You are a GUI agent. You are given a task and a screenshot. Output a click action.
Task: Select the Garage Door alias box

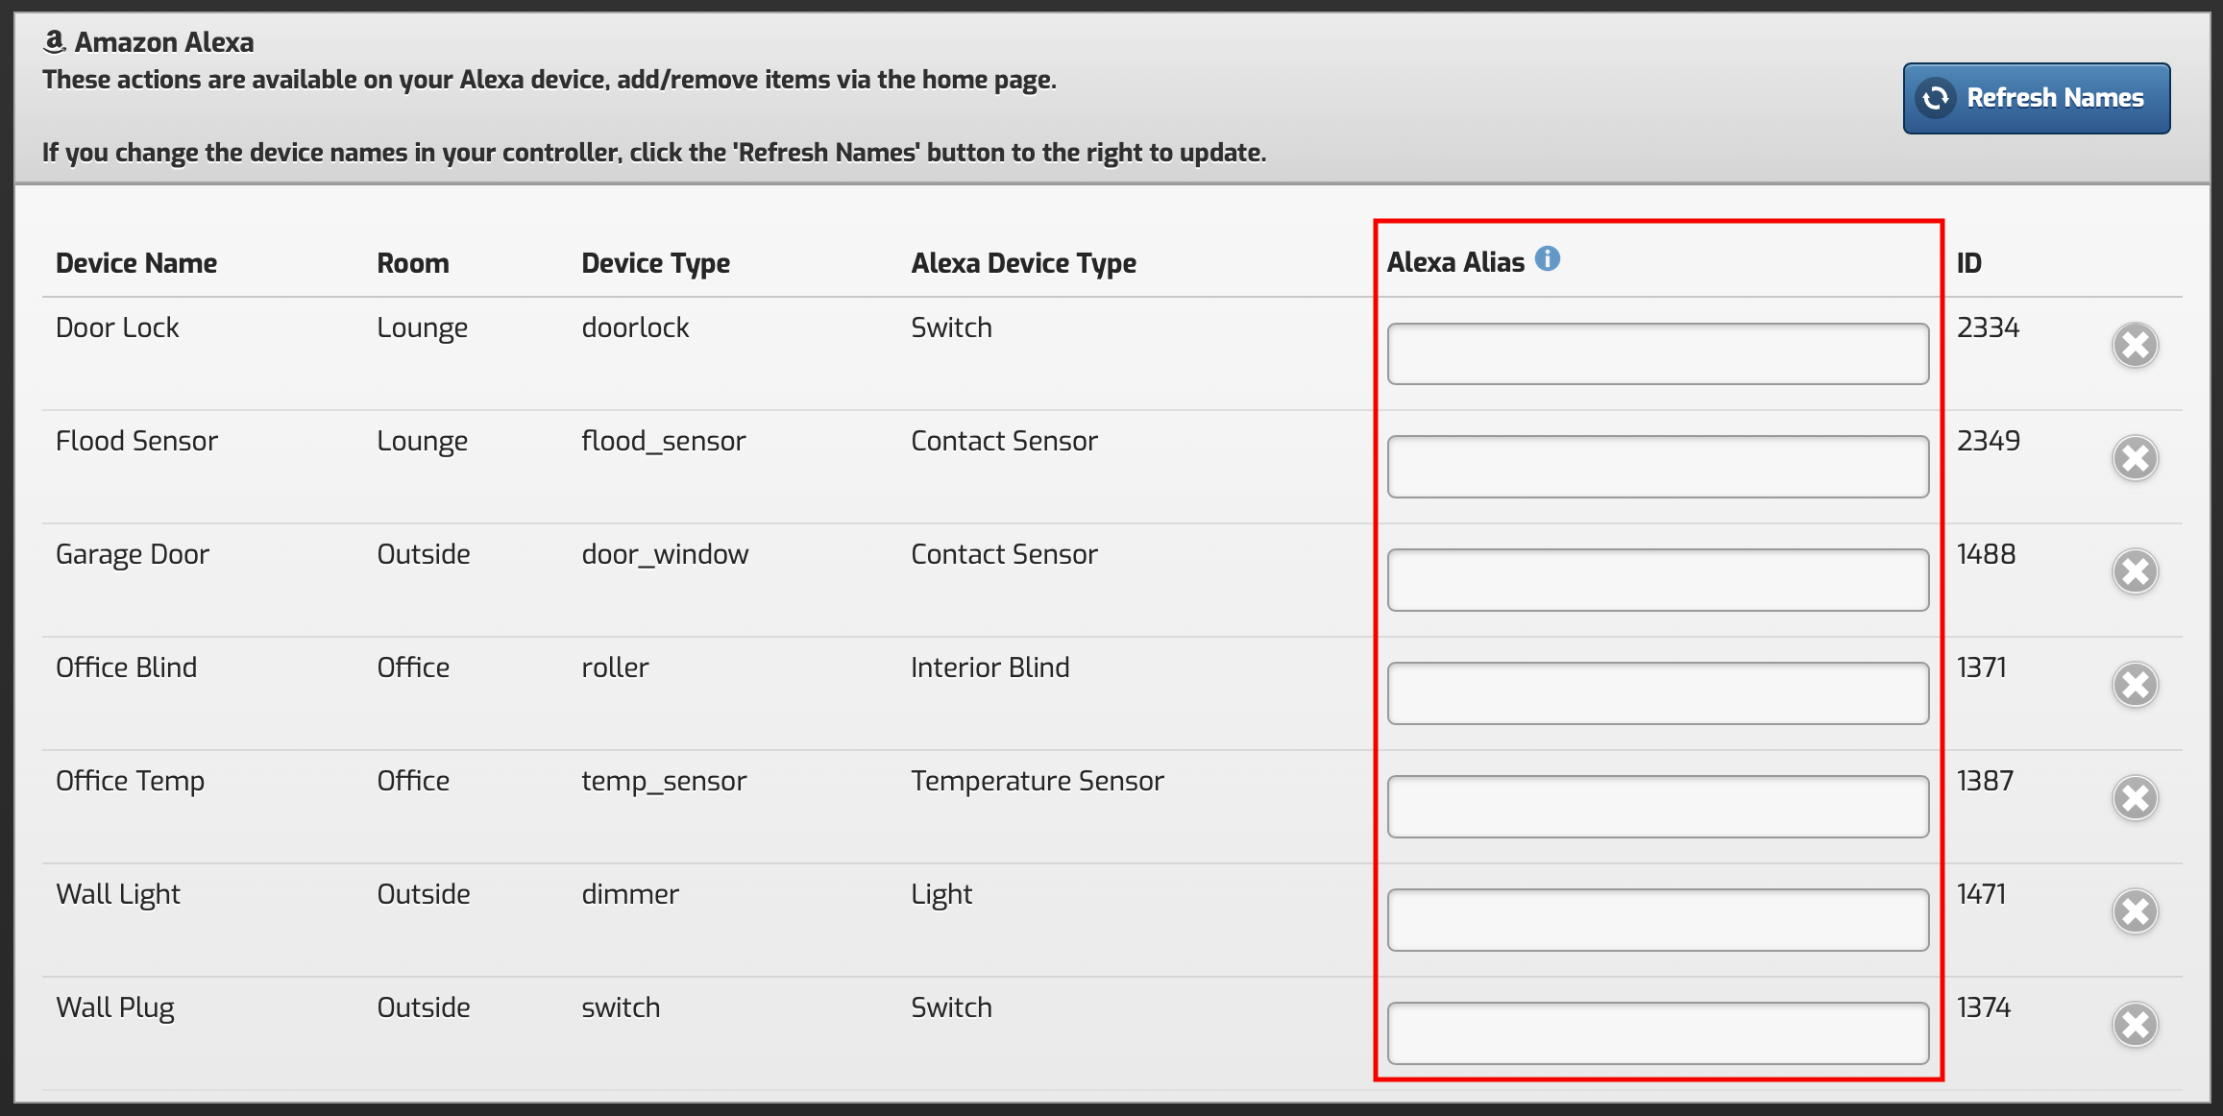pyautogui.click(x=1657, y=581)
